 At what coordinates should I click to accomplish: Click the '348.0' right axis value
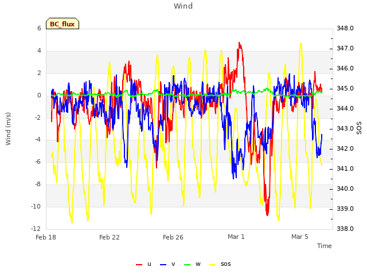click(x=345, y=28)
